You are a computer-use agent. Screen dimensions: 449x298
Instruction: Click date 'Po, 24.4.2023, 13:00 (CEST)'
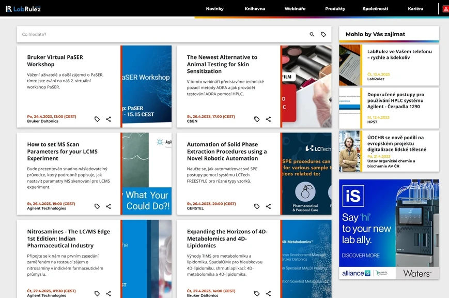click(52, 116)
